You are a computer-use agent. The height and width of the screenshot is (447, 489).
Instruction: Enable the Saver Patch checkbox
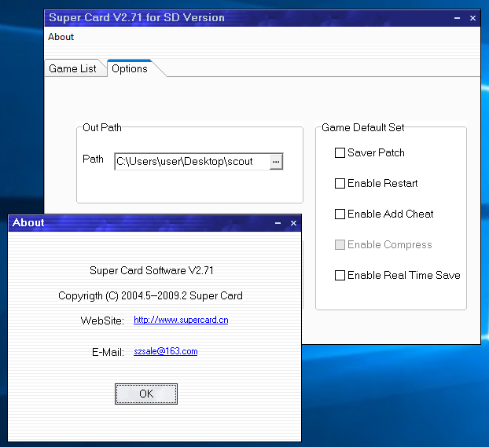click(x=340, y=152)
